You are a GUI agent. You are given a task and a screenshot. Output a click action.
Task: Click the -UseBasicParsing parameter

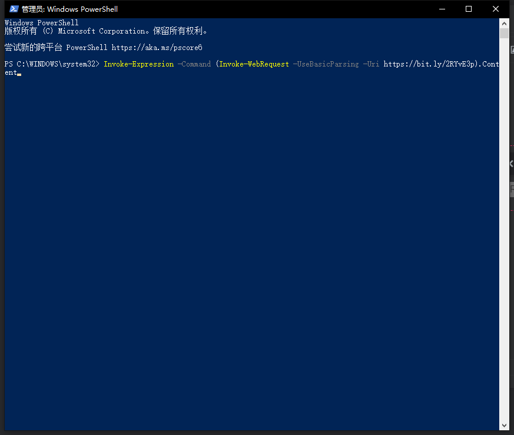tap(326, 64)
